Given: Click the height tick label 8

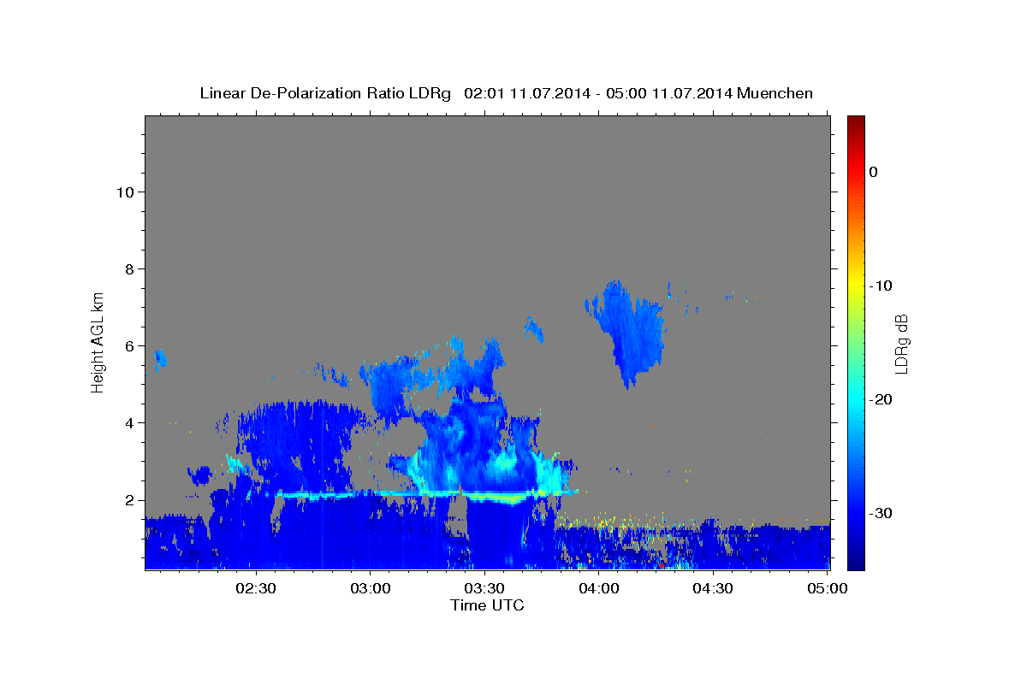Looking at the screenshot, I should tap(128, 269).
